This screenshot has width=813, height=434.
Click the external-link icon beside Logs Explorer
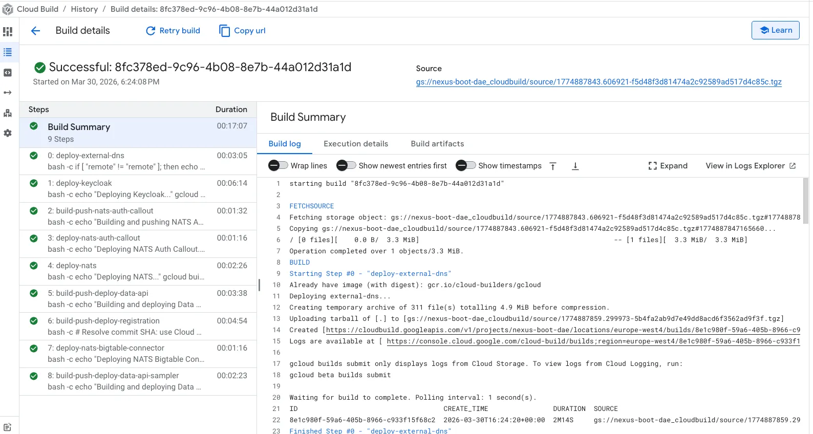tap(793, 166)
